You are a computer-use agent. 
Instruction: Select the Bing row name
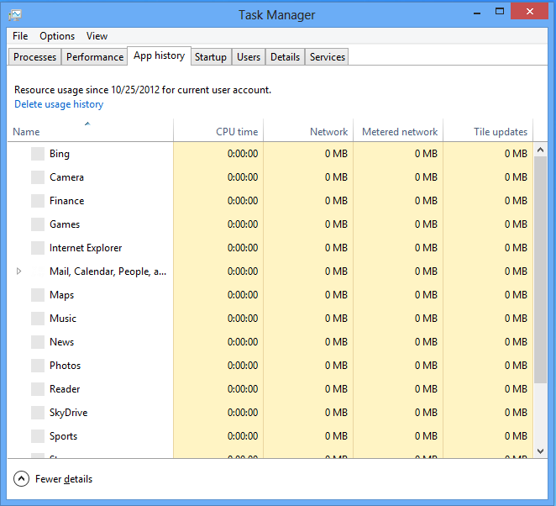tap(60, 154)
